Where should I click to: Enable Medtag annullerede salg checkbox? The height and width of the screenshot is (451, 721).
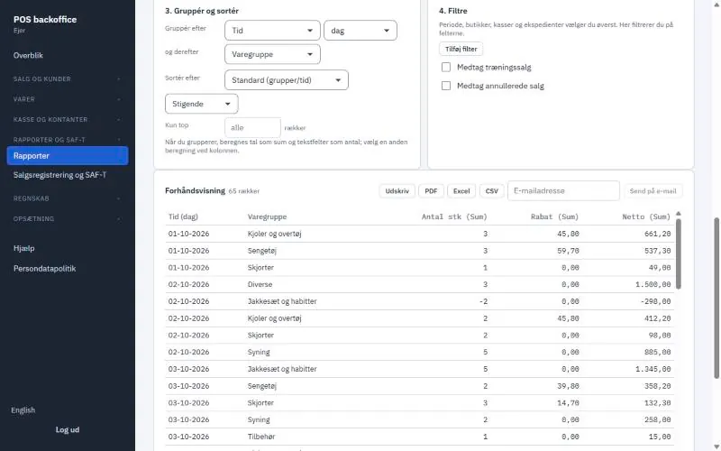coord(445,86)
